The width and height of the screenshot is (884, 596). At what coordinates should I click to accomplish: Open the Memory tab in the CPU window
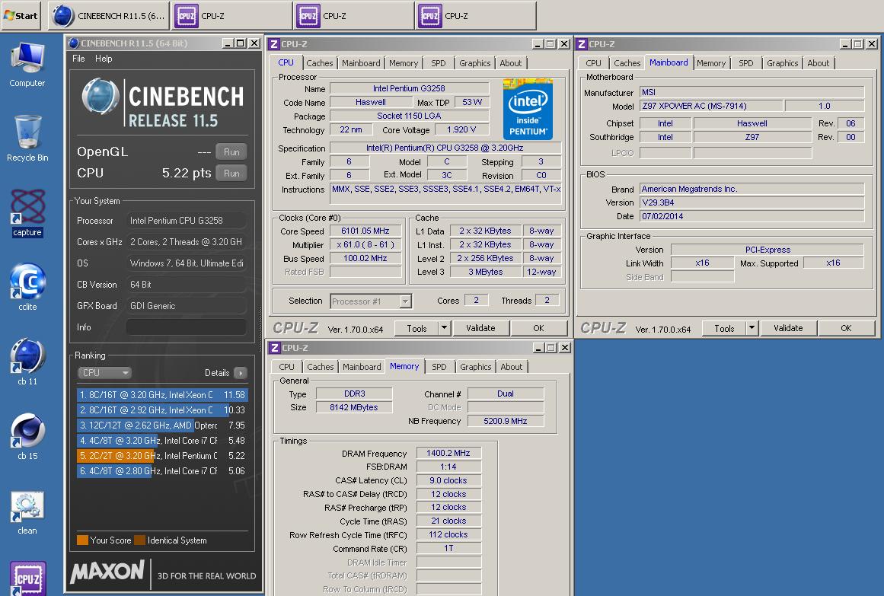pos(404,63)
